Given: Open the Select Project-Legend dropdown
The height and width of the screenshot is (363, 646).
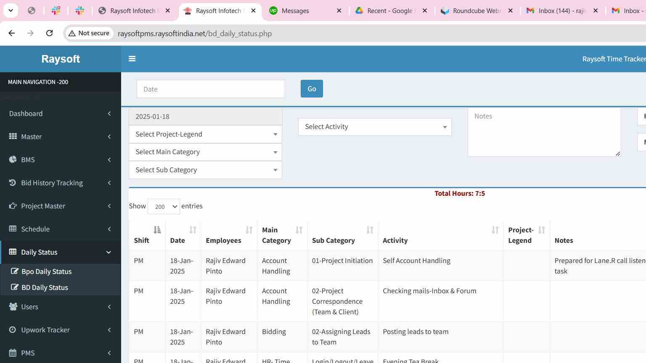Looking at the screenshot, I should click(205, 134).
